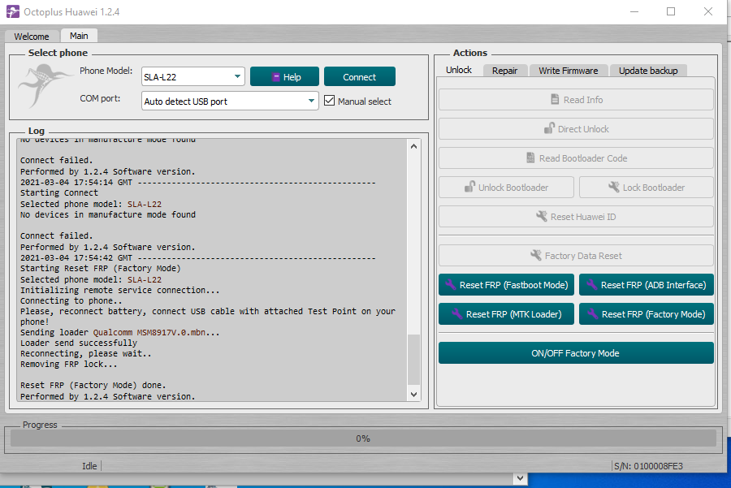The height and width of the screenshot is (488, 731).
Task: Open the Write Firmware tab
Action: (x=569, y=71)
